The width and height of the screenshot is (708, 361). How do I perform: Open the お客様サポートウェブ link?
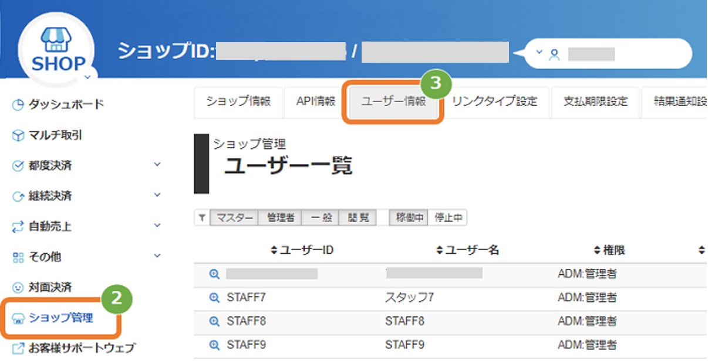point(74,348)
